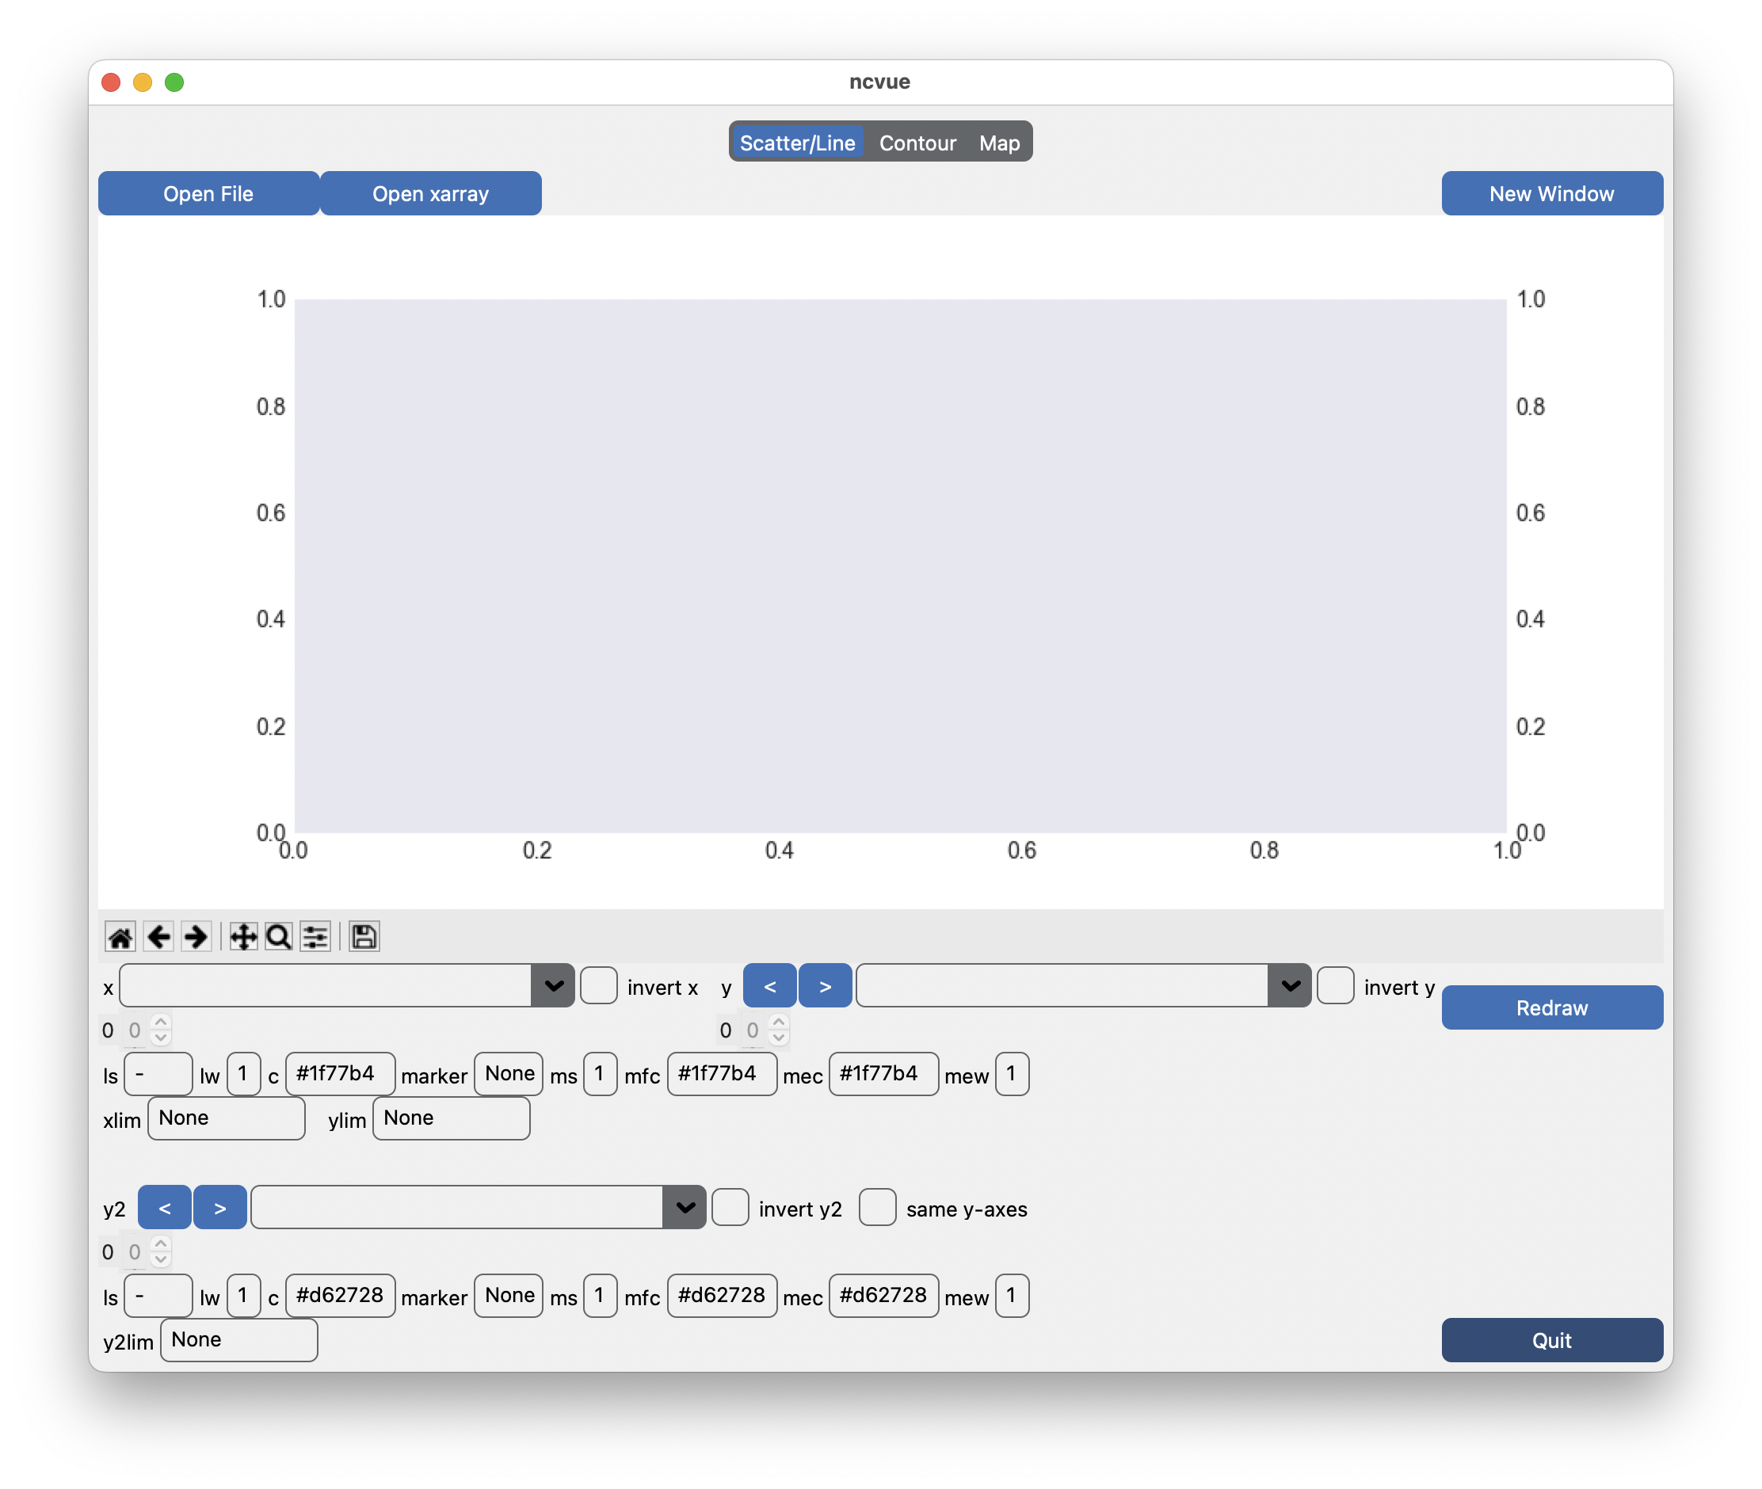Open the Configure subplots sliders icon
Viewport: 1762px width, 1489px height.
pyautogui.click(x=316, y=937)
